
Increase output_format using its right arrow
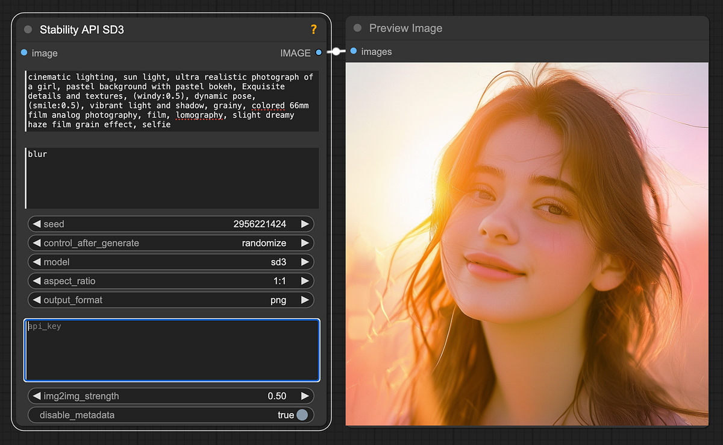306,300
